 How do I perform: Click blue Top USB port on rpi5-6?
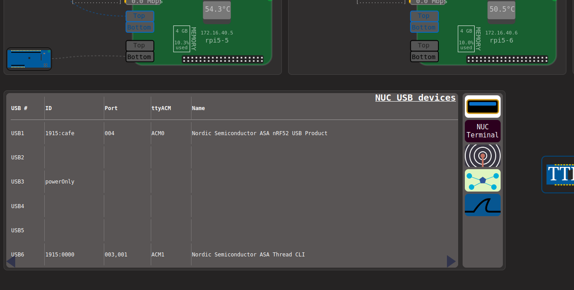click(424, 16)
